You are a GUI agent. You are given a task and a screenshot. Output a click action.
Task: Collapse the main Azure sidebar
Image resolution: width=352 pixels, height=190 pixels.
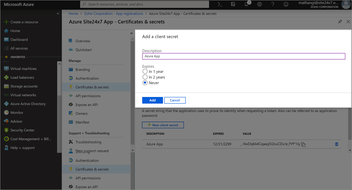58,14
